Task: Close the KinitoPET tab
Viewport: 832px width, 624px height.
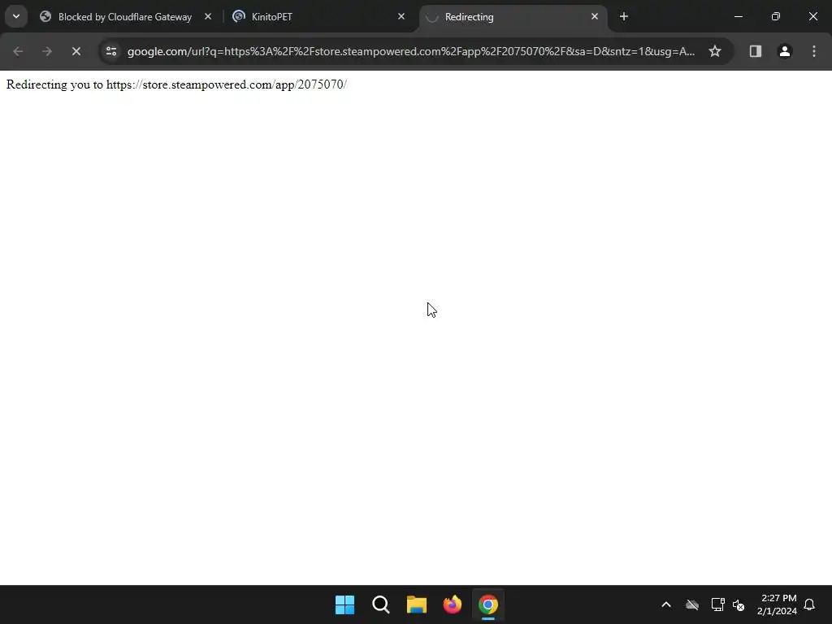Action: point(401,16)
